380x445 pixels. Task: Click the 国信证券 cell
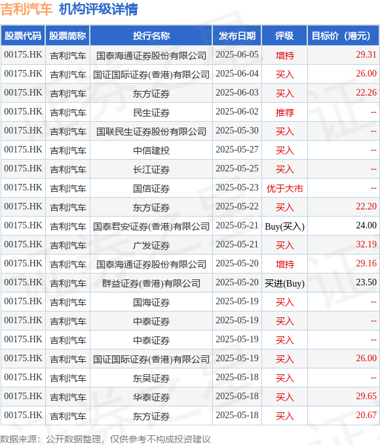coord(151,188)
